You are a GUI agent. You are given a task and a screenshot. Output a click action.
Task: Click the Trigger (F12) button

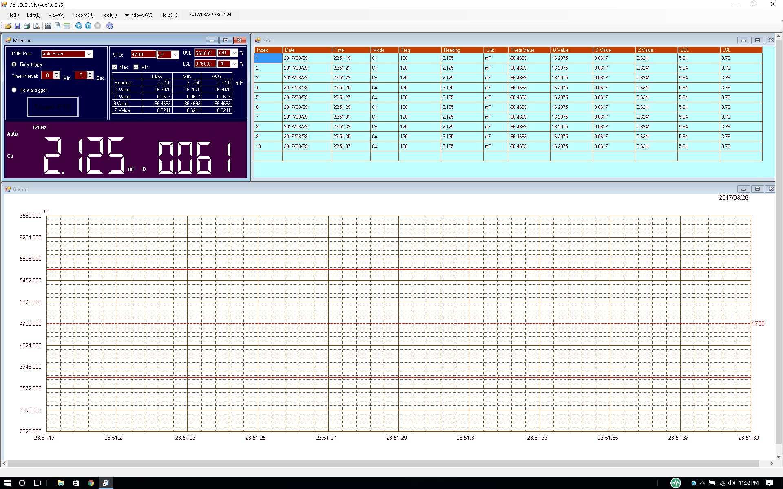point(53,107)
